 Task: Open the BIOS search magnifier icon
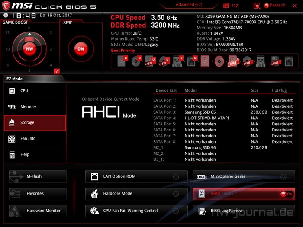point(257,6)
